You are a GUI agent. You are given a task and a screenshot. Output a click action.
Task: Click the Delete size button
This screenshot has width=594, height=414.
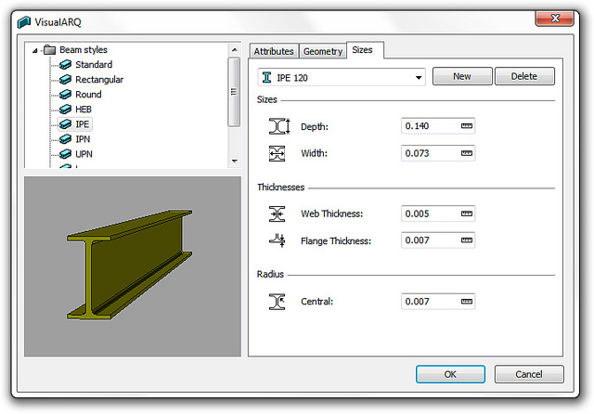tap(524, 77)
